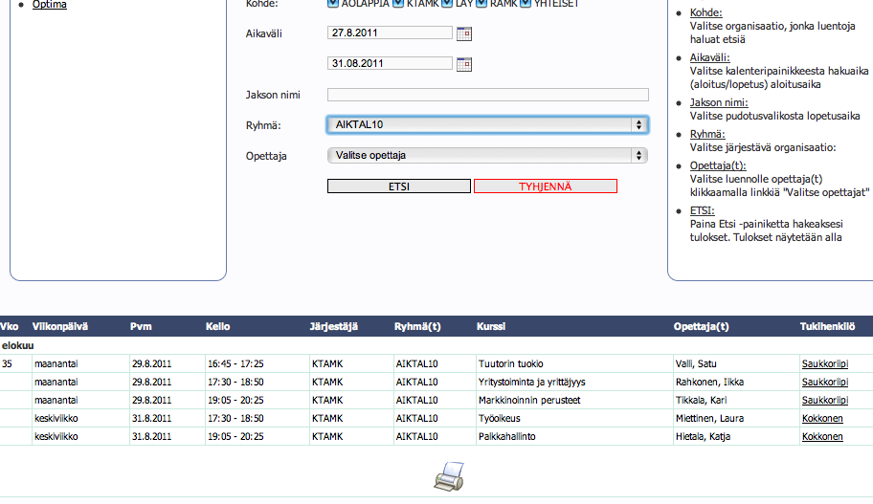The image size is (873, 504).
Task: Disable the RAMK checkbox
Action: pos(481,4)
